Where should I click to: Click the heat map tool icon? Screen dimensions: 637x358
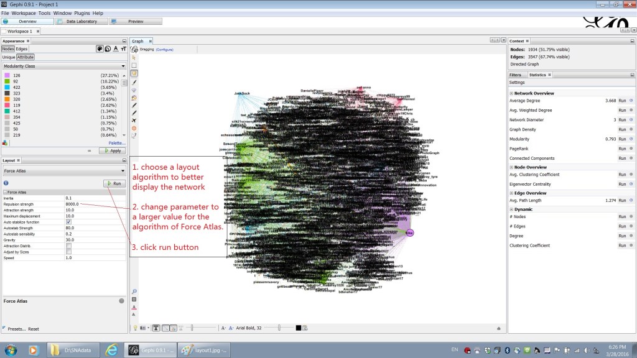(134, 128)
